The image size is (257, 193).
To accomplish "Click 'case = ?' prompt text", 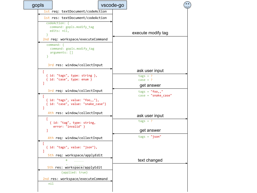I will [x=145, y=80].
